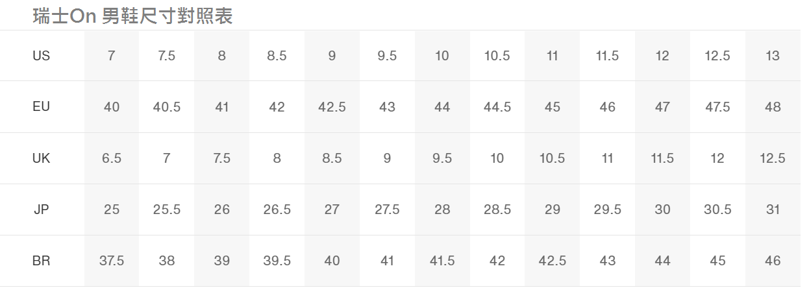The height and width of the screenshot is (288, 809).
Task: Select the JP row header
Action: (41, 210)
